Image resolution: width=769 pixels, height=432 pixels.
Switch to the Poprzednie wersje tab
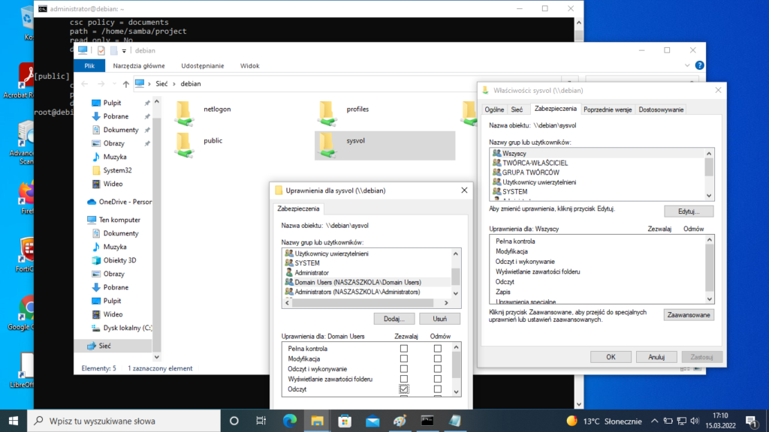(x=608, y=109)
